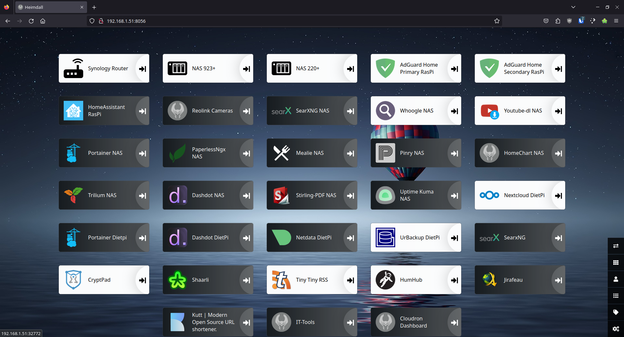
Task: Click the Youtube-dl NAS download icon
Action: (x=490, y=111)
